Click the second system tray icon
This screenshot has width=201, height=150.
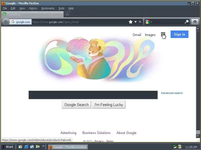point(180,147)
